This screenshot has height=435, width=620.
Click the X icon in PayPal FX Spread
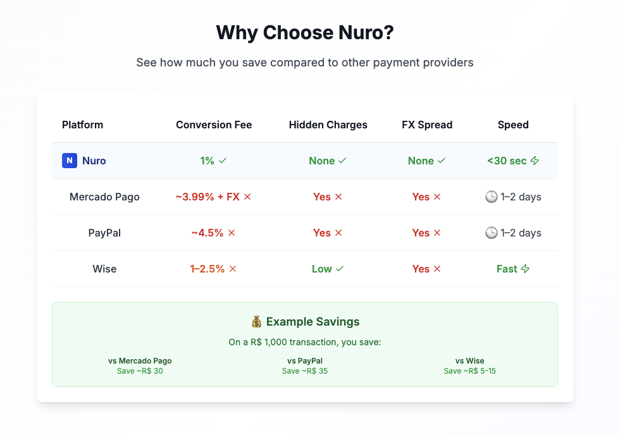tap(437, 232)
